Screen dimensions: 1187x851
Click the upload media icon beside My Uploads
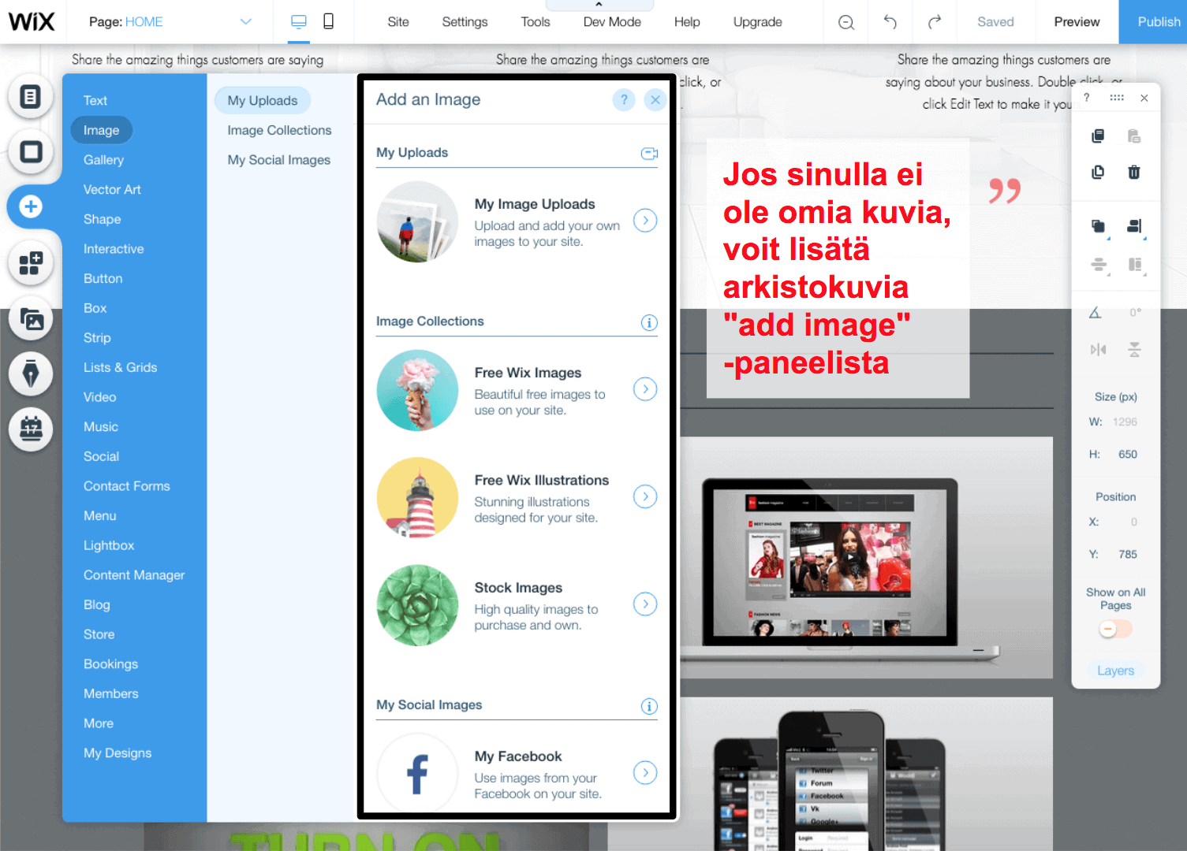click(x=649, y=153)
